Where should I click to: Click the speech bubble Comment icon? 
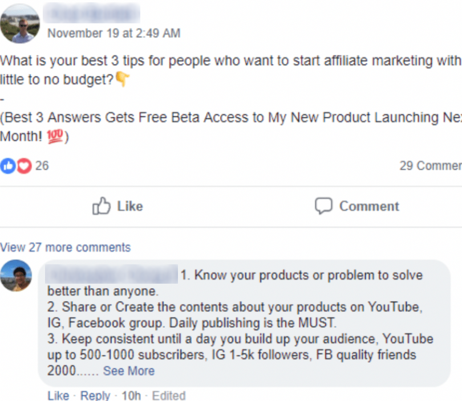click(x=323, y=206)
